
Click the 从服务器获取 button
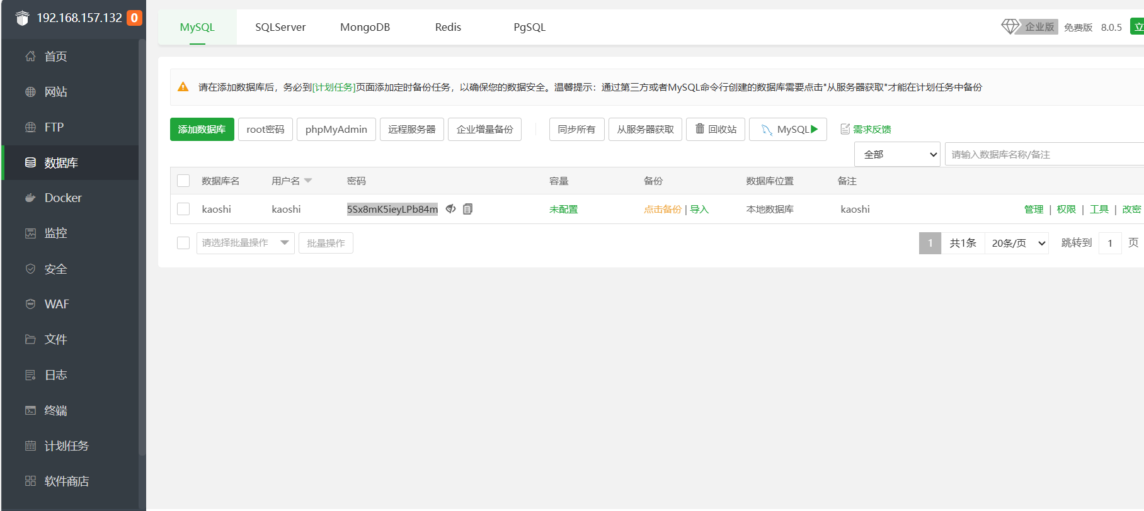645,129
